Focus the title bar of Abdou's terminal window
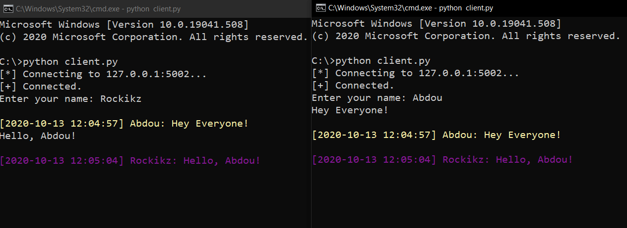Viewport: 627px width, 228px height. pos(471,8)
